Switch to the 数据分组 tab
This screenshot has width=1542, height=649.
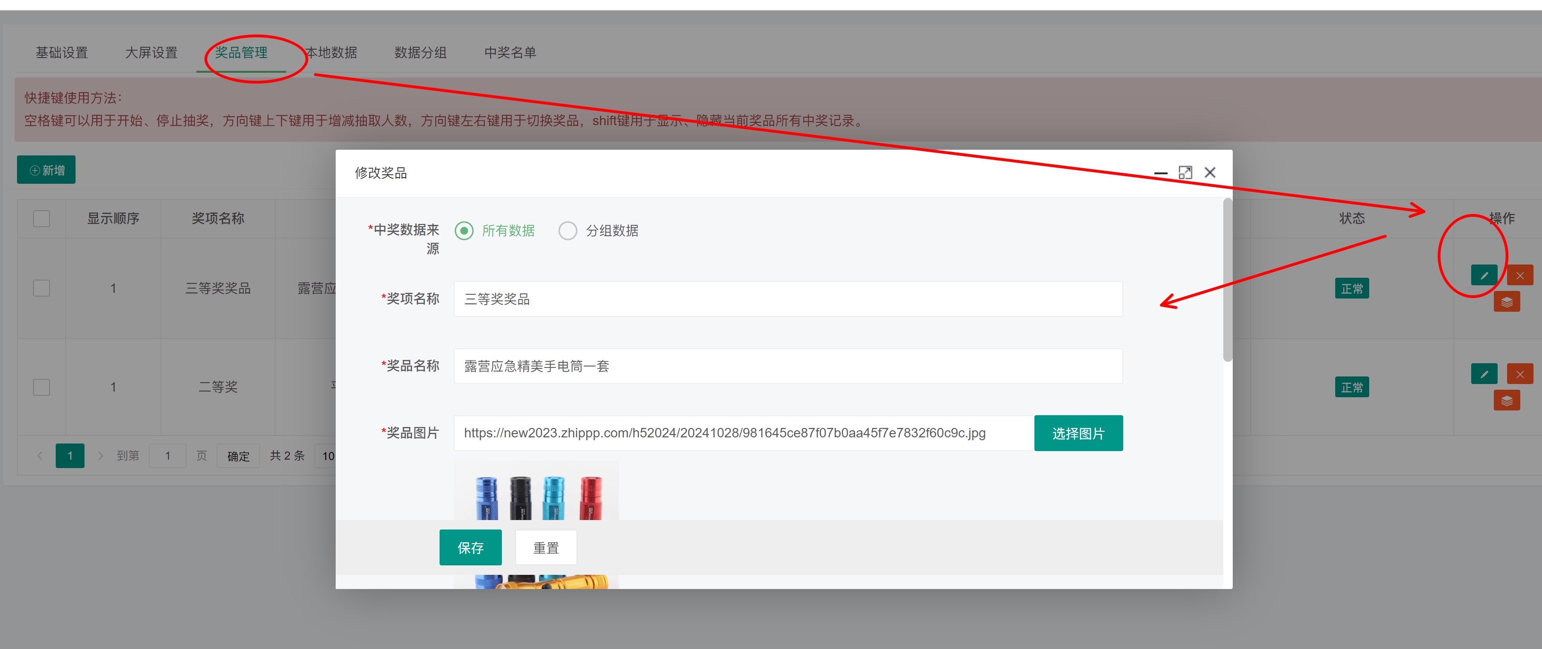(x=420, y=53)
